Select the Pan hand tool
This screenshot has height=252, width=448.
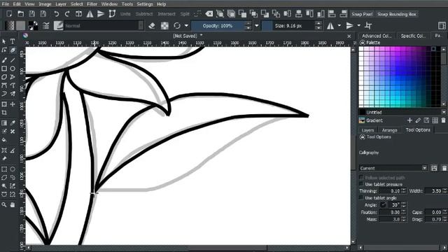(13, 205)
